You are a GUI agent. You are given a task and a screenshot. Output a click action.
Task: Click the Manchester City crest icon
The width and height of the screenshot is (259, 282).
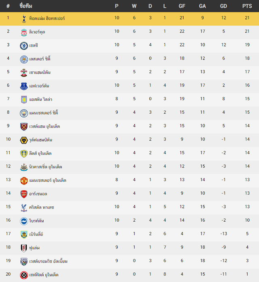(x=24, y=113)
